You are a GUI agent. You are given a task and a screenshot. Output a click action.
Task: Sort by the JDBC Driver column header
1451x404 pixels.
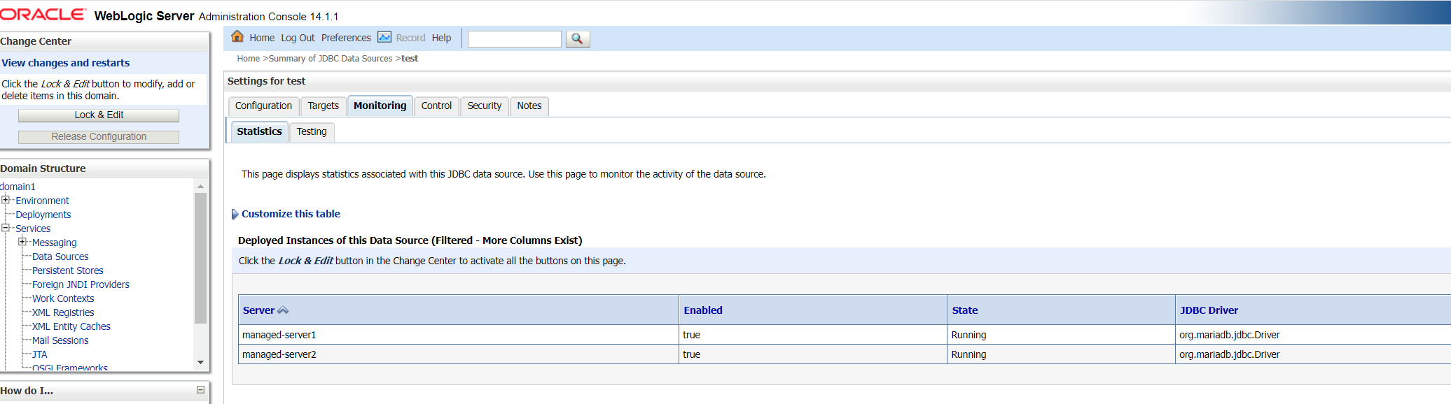point(1209,310)
